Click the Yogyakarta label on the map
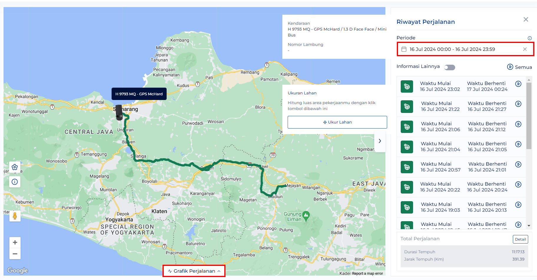Viewport: 537px width, 280px height. [119, 220]
